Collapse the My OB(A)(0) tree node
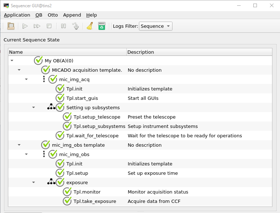The width and height of the screenshot is (280, 213). click(12, 61)
